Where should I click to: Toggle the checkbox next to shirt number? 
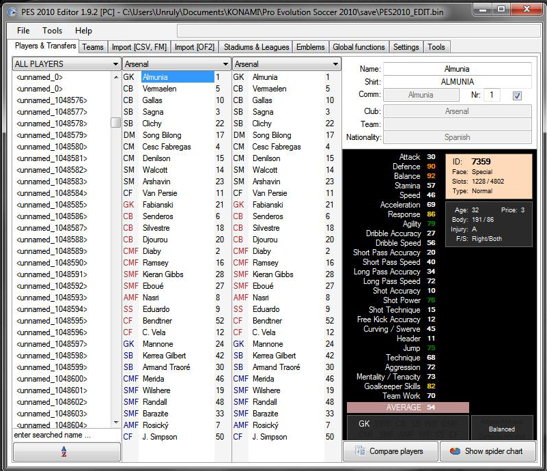click(x=517, y=96)
